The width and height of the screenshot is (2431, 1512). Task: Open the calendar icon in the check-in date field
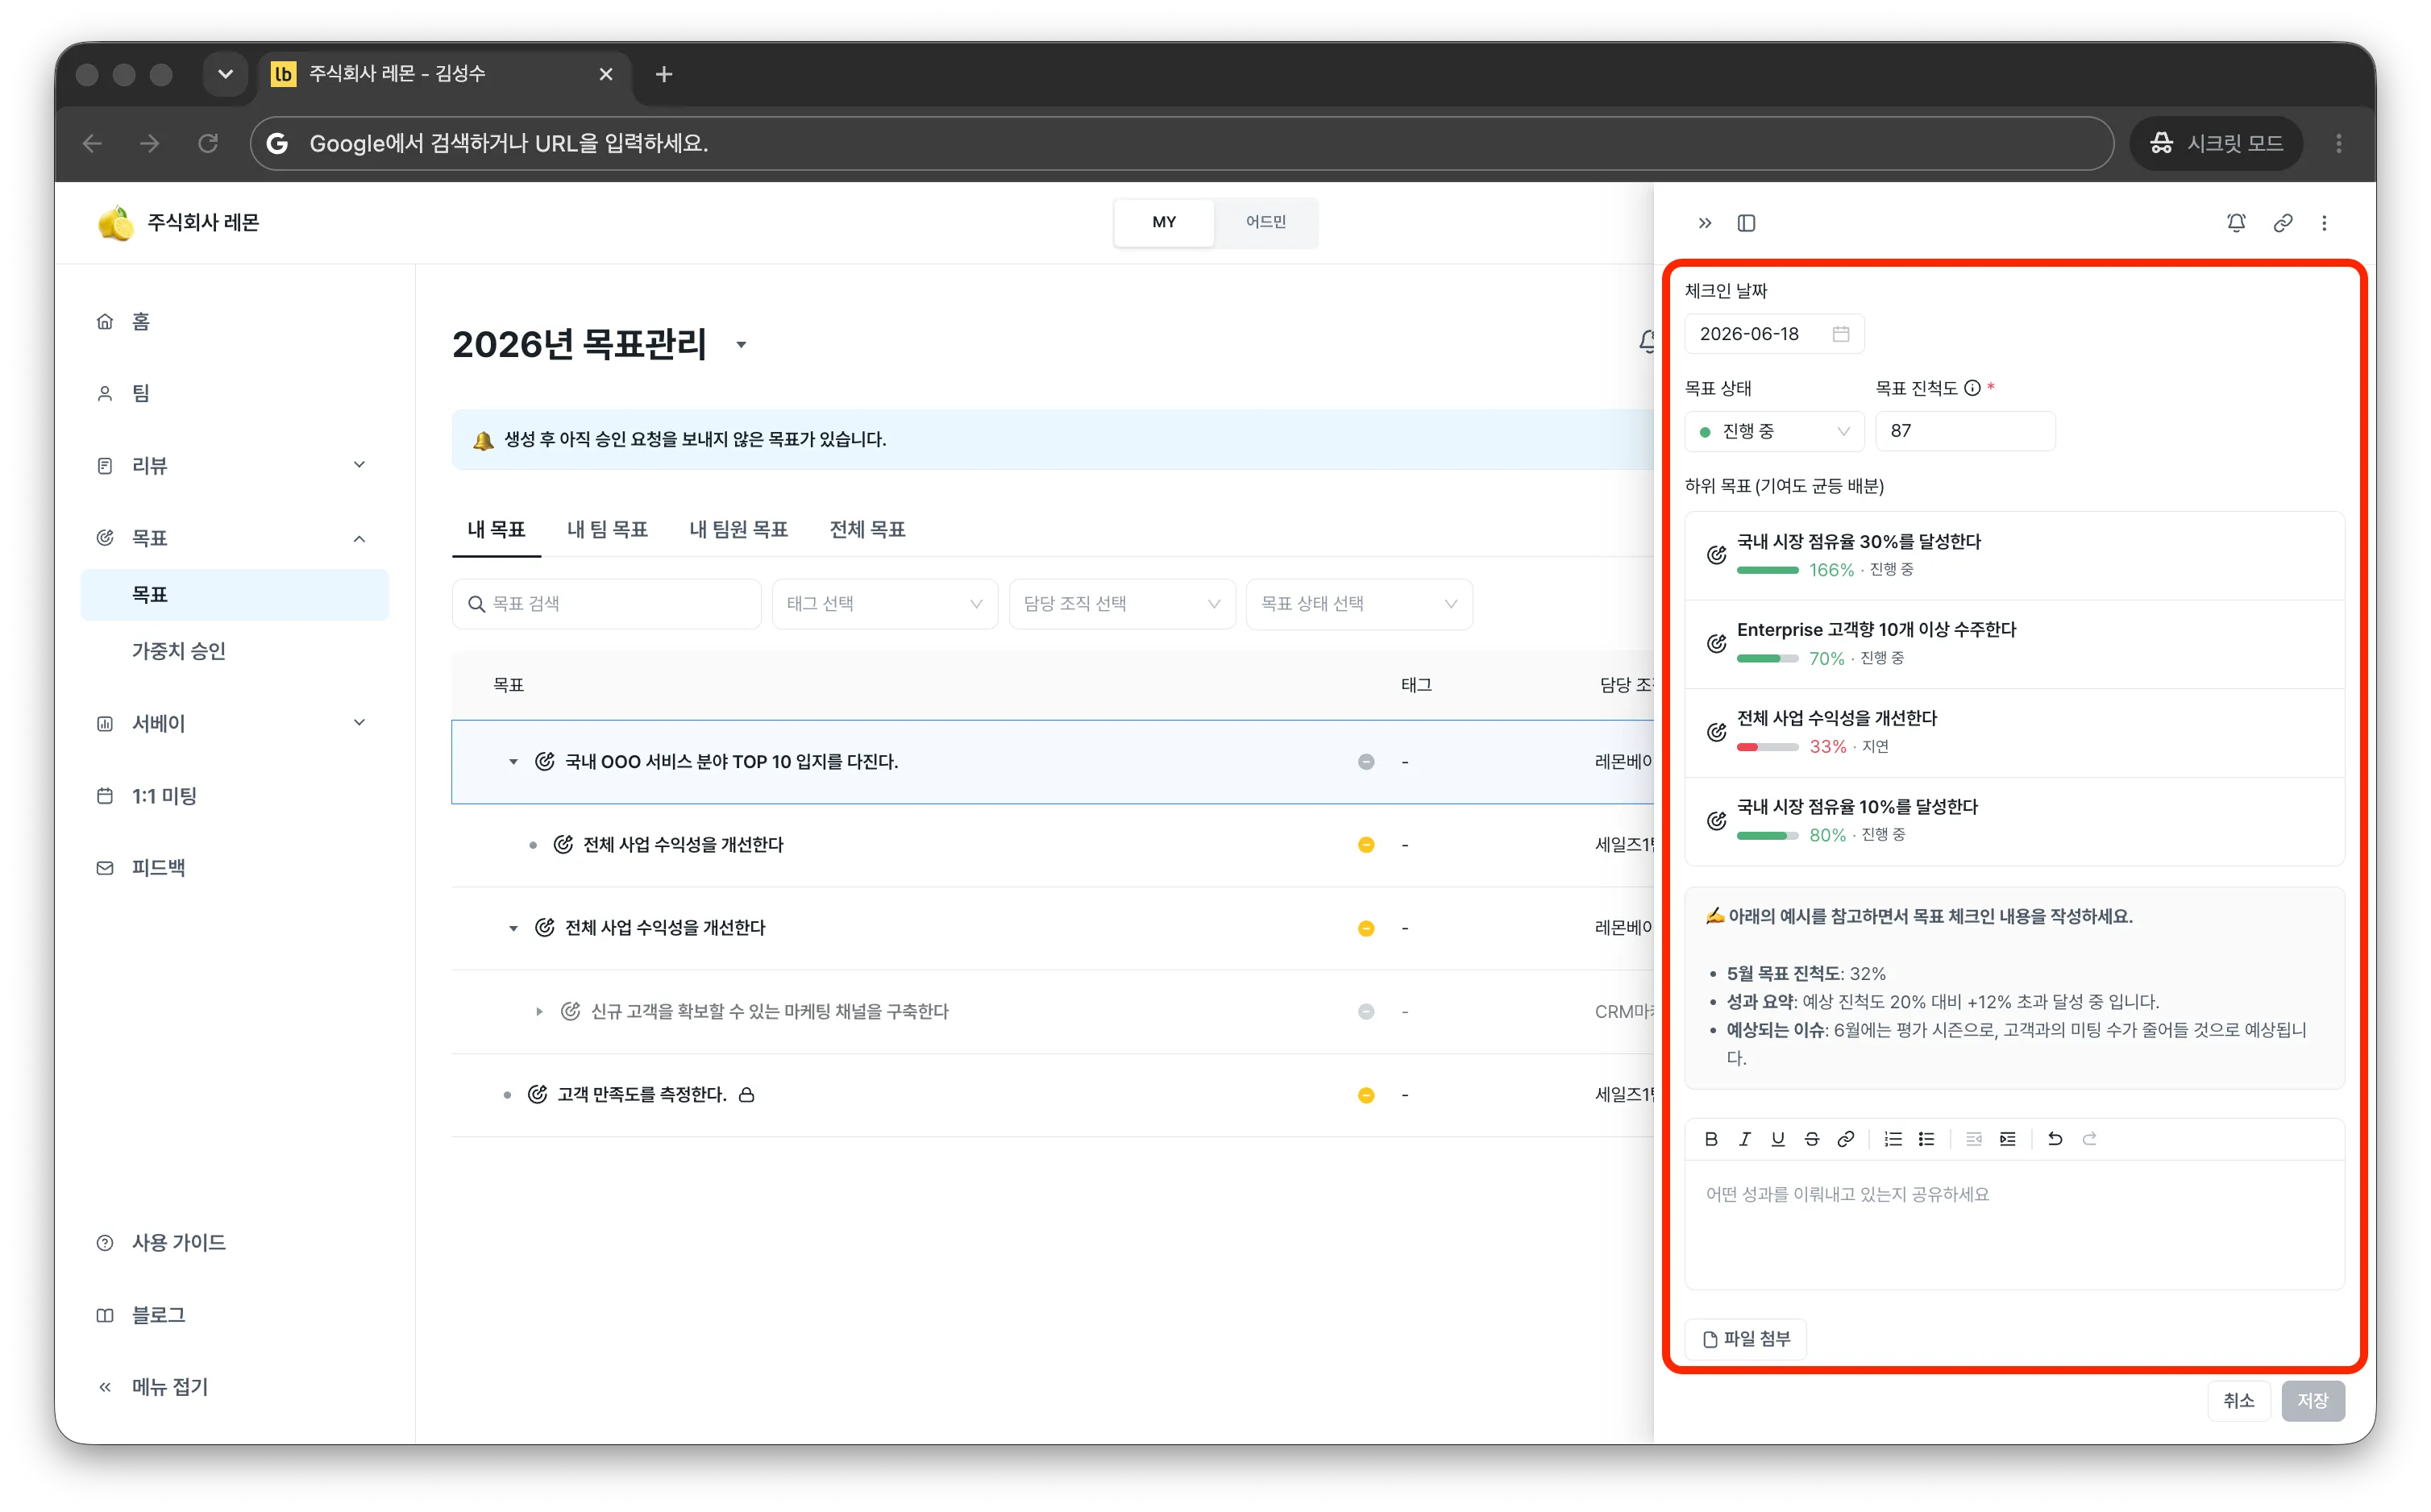pos(1841,334)
